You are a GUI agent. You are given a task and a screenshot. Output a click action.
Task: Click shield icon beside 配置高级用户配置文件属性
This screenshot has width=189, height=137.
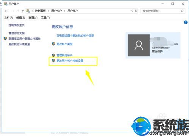(5, 39)
